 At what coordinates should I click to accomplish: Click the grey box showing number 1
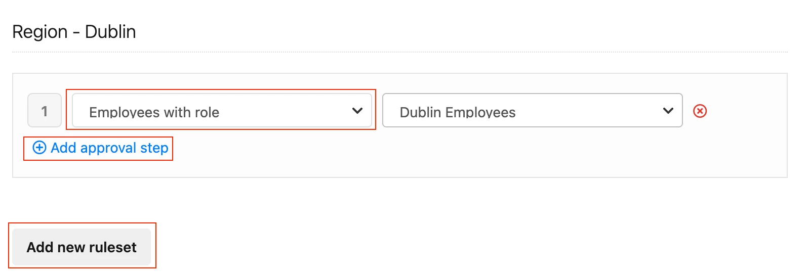[x=45, y=110]
